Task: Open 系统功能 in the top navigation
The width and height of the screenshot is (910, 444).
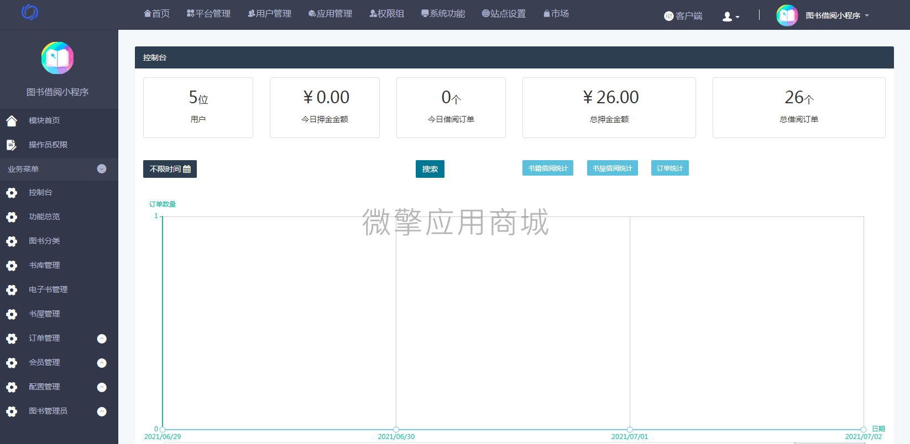Action: click(x=447, y=13)
